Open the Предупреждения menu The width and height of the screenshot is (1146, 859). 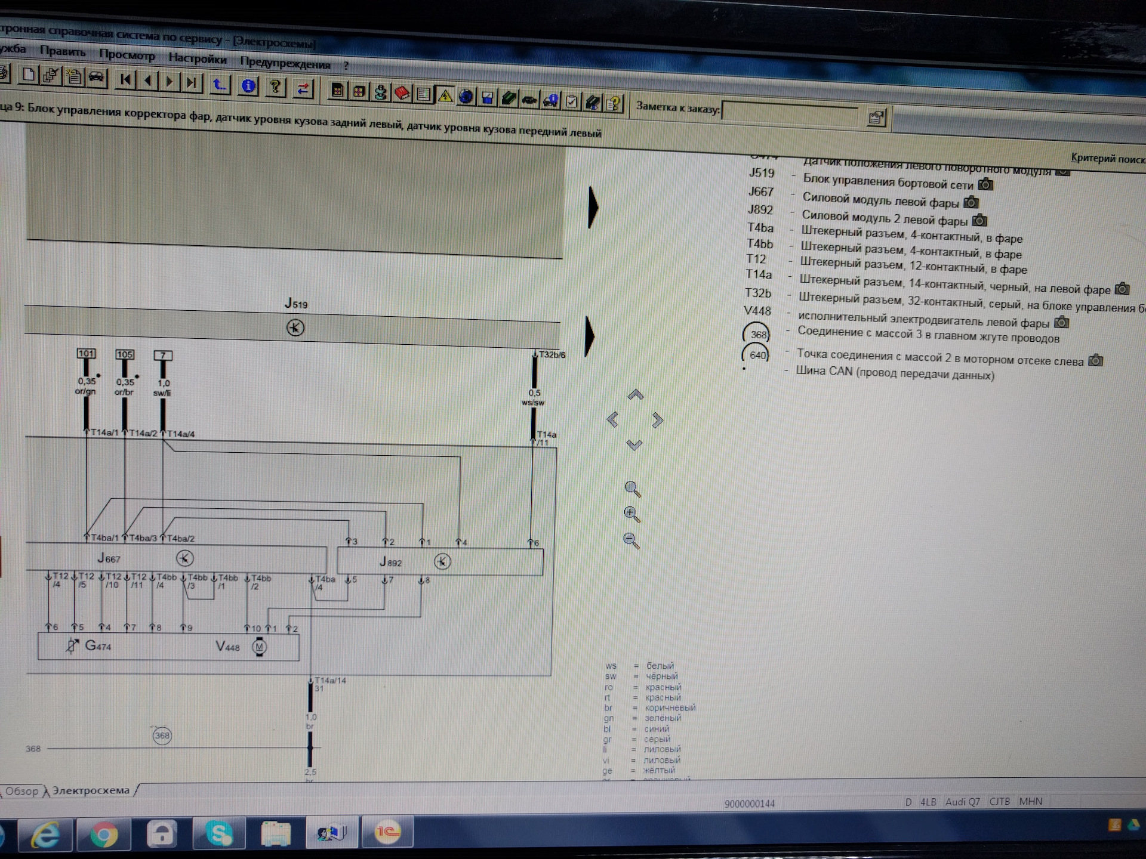(285, 63)
